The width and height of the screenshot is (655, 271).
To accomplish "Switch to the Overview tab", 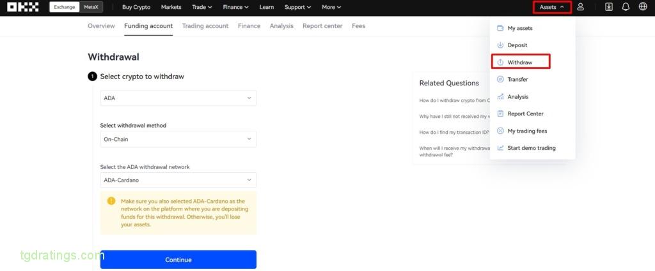I will 101,26.
